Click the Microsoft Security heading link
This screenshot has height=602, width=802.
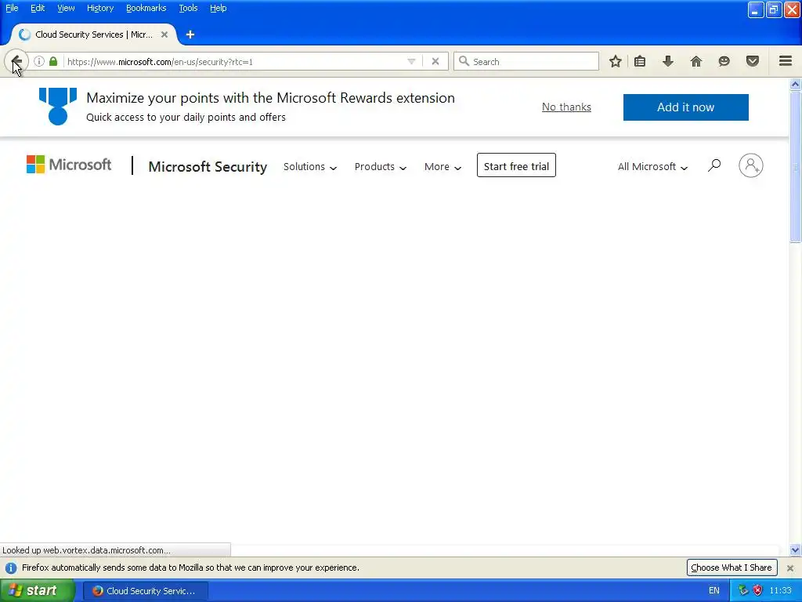click(208, 166)
